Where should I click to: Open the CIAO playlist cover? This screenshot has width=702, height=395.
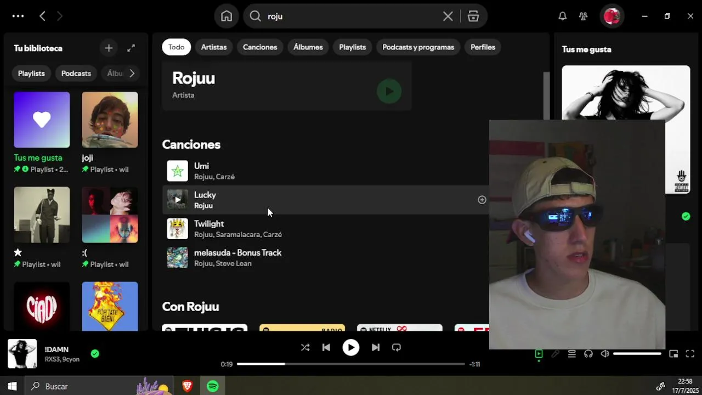(42, 306)
